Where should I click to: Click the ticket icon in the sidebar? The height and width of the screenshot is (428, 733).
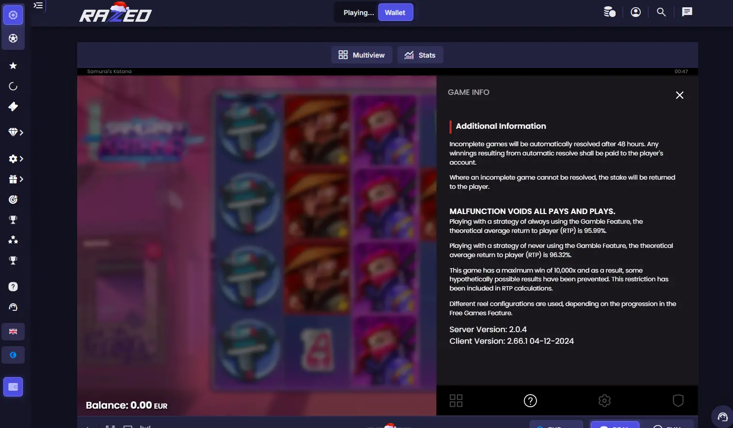13,107
